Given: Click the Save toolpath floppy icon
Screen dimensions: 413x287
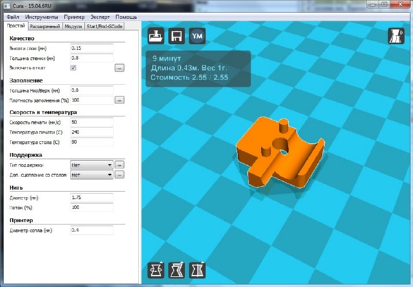Looking at the screenshot, I should (176, 36).
